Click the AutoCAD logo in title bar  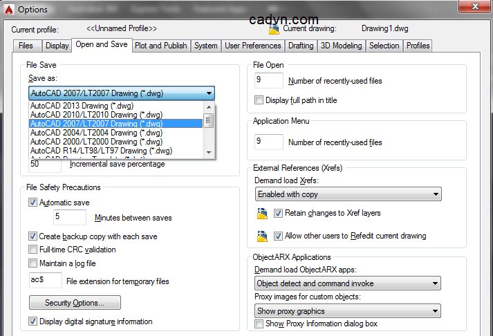pyautogui.click(x=9, y=10)
